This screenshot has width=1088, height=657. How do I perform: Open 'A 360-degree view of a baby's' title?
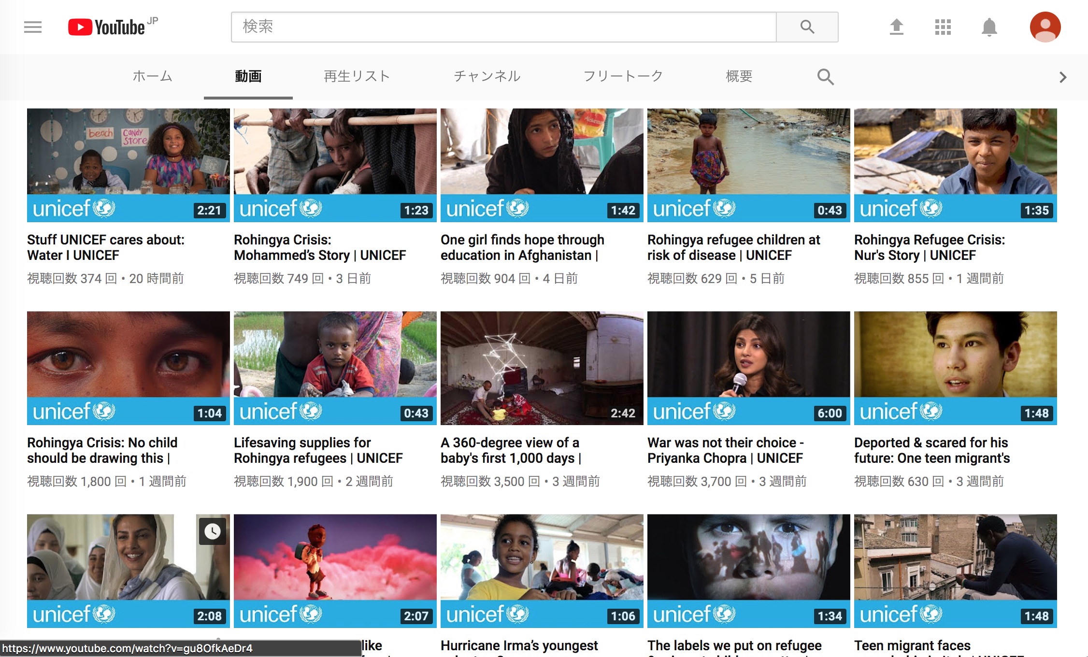coord(511,450)
